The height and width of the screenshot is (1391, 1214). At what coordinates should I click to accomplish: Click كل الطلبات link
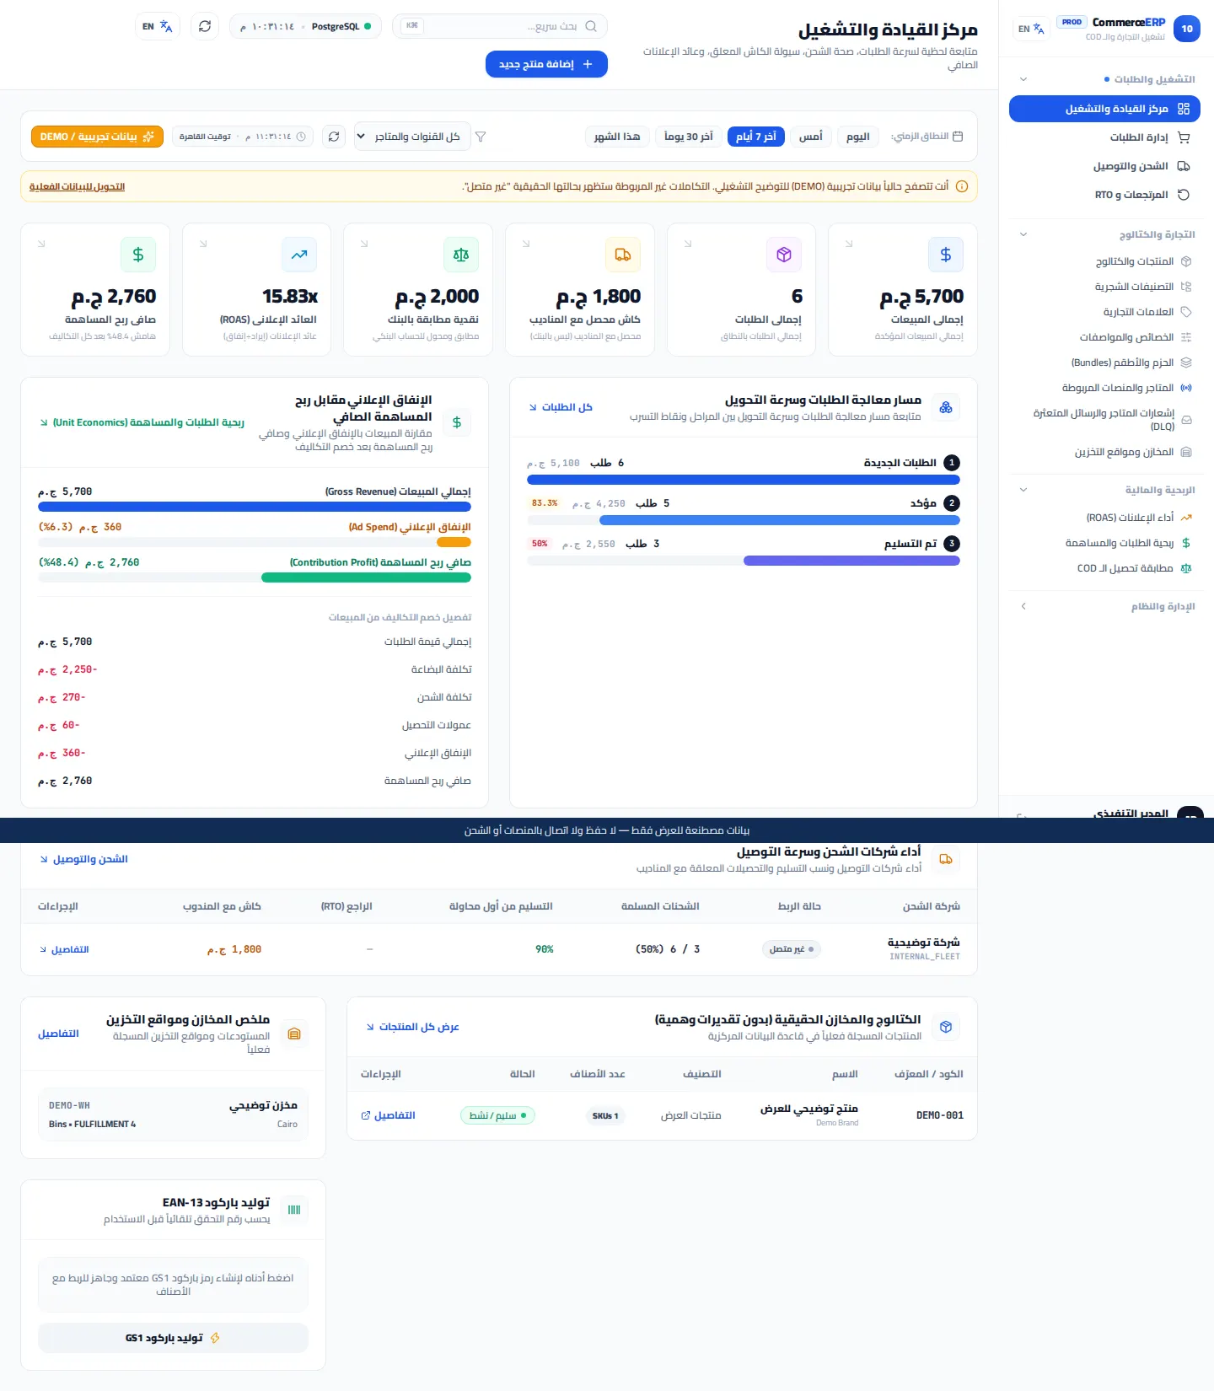[x=561, y=407]
